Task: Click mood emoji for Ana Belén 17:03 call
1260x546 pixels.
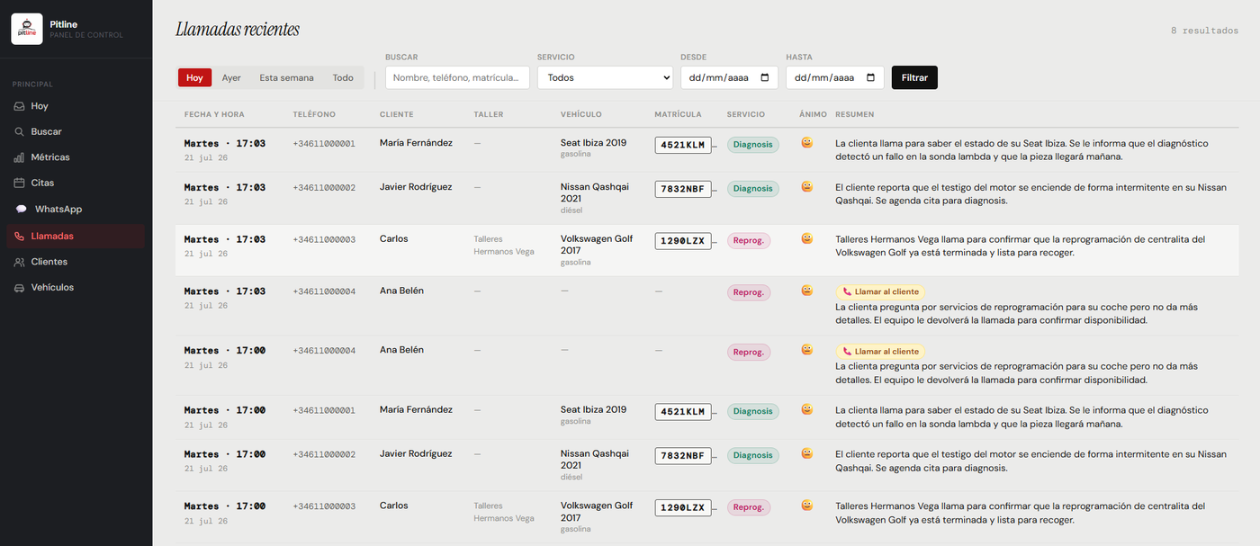Action: pyautogui.click(x=807, y=291)
